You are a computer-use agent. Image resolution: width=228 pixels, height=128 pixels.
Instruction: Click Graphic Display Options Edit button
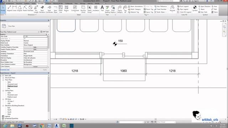click(x=35, y=49)
